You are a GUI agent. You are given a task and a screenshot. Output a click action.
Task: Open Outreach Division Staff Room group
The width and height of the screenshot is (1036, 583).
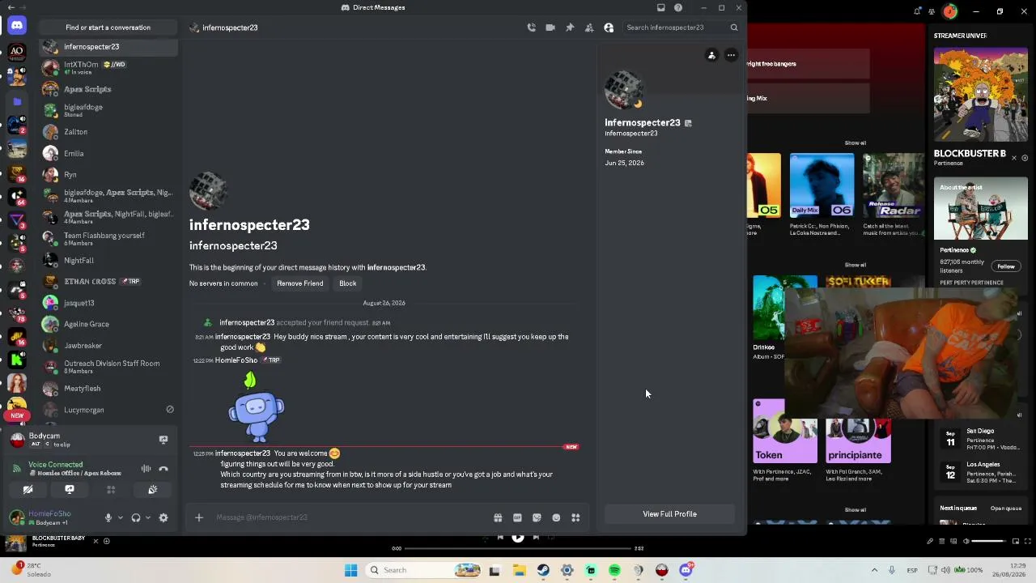pyautogui.click(x=108, y=367)
